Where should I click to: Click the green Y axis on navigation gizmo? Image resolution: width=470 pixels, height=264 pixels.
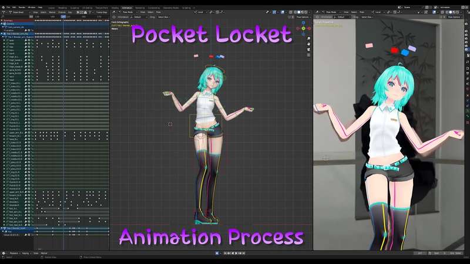pyautogui.click(x=303, y=28)
